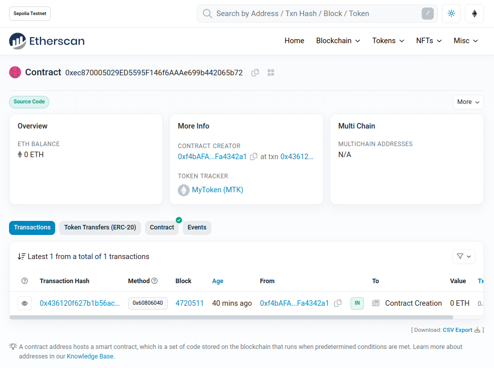Click the sort icon beside Latest transactions
The height and width of the screenshot is (368, 494).
pos(22,257)
